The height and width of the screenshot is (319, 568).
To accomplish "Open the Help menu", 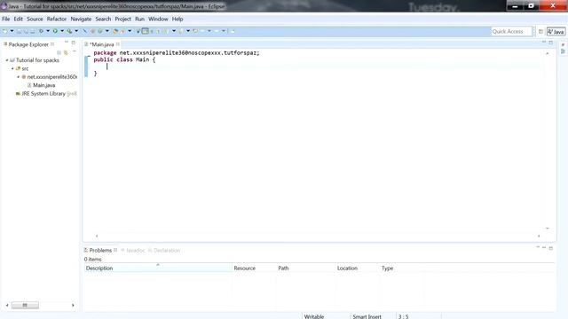I will pyautogui.click(x=177, y=19).
